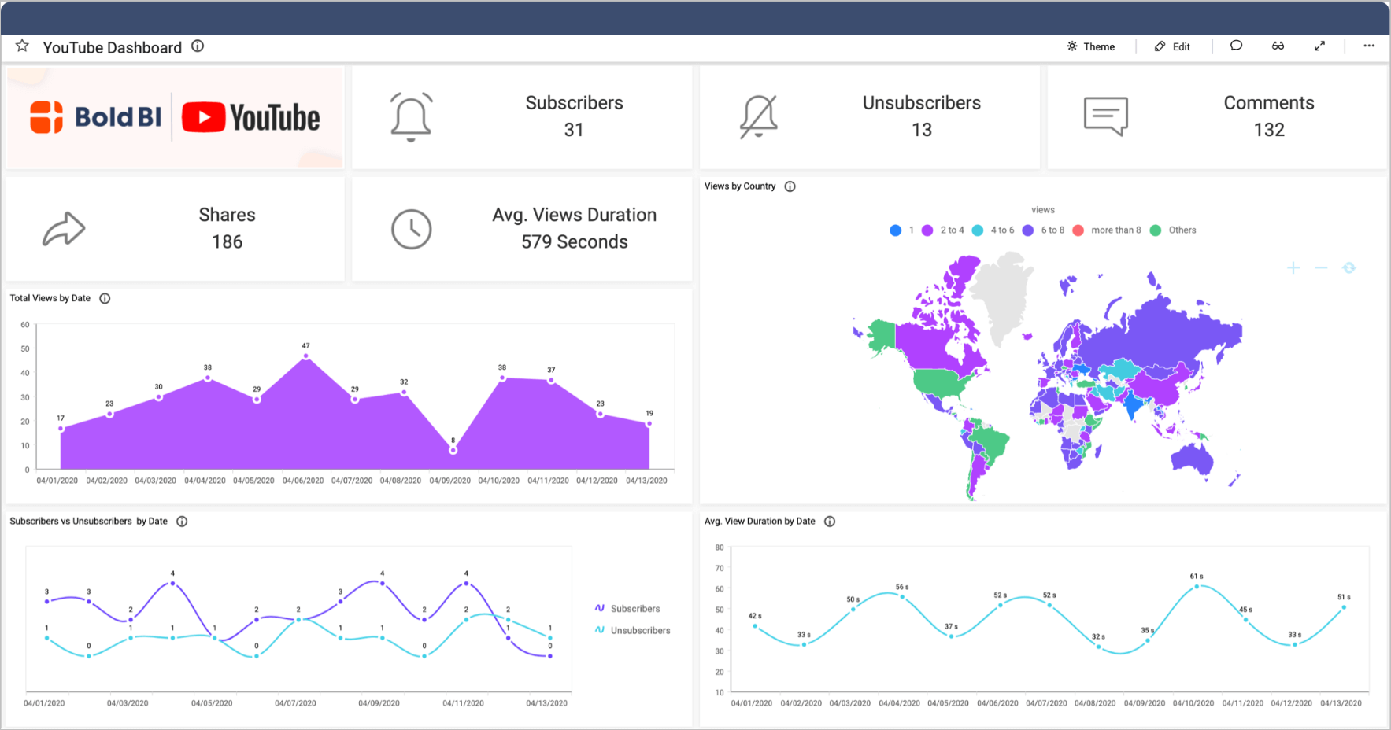Click the Shares arrow icon
Screen dimensions: 1391x730
(64, 229)
